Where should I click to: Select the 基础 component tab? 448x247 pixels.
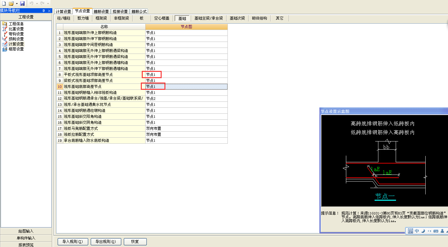click(182, 18)
